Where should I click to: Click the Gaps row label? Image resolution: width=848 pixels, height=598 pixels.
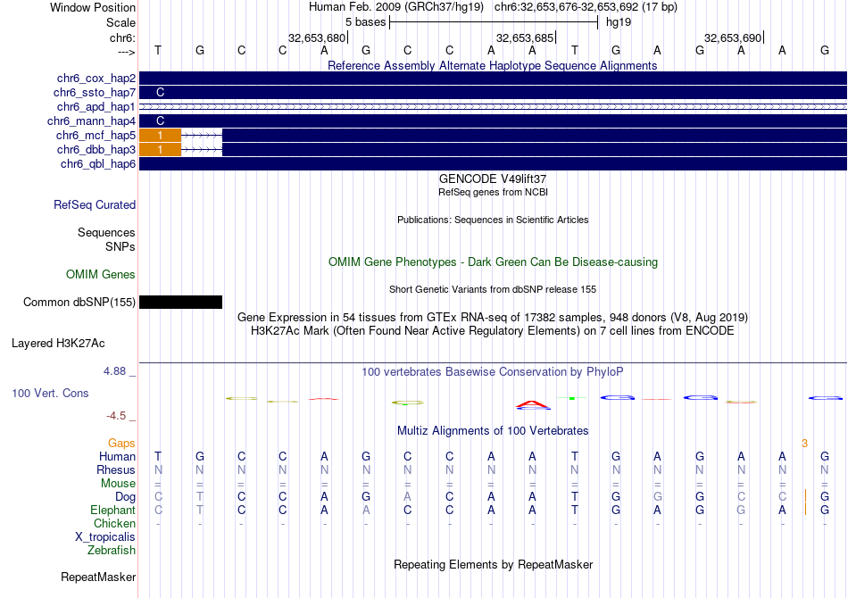coord(121,444)
